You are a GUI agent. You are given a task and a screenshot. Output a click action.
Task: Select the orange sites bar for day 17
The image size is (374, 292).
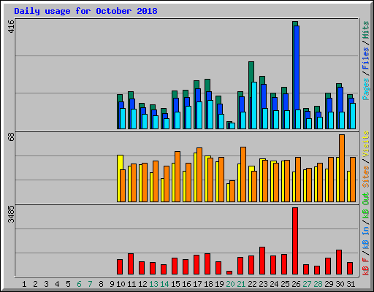tap(199, 175)
